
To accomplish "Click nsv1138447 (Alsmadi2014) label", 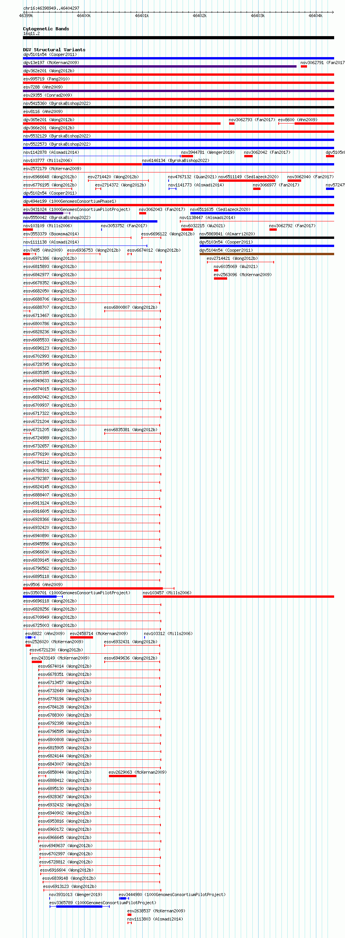I will click(207, 218).
